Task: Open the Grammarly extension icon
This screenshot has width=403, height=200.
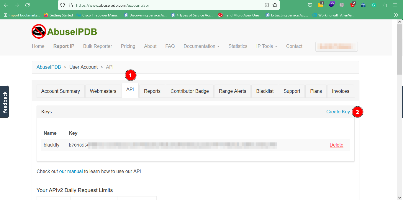Action: tap(373, 5)
